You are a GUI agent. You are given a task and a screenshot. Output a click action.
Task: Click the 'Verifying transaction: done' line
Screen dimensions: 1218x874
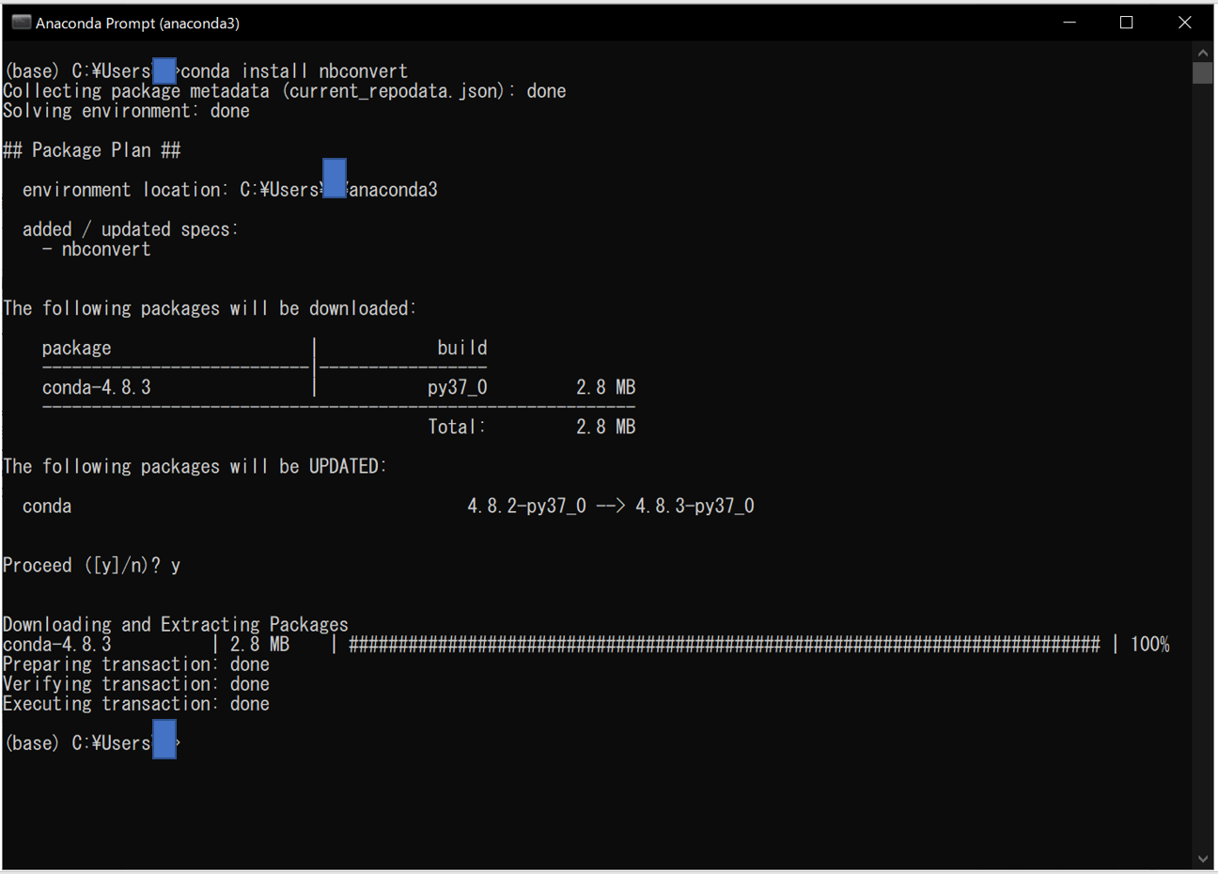[136, 684]
